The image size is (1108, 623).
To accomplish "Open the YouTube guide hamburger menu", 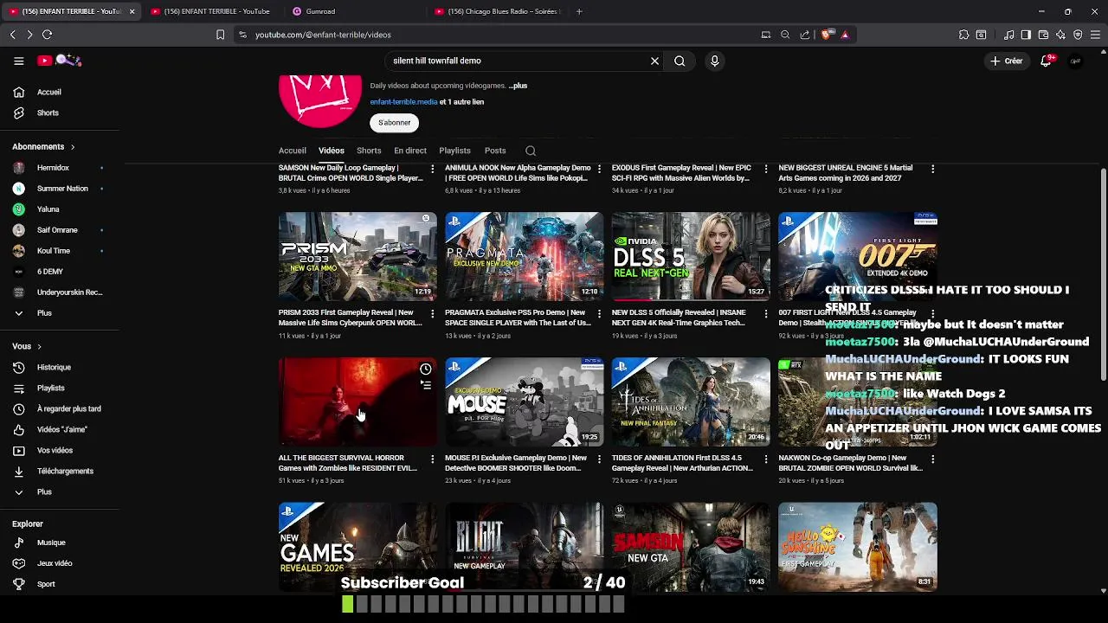I will [x=18, y=61].
